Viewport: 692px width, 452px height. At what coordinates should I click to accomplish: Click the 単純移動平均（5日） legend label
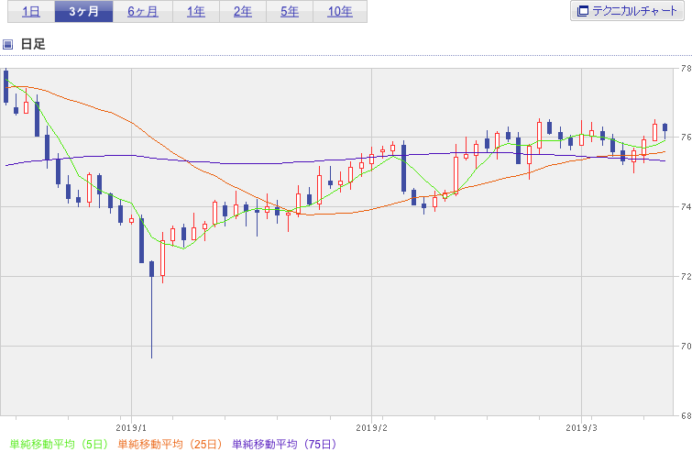click(59, 444)
